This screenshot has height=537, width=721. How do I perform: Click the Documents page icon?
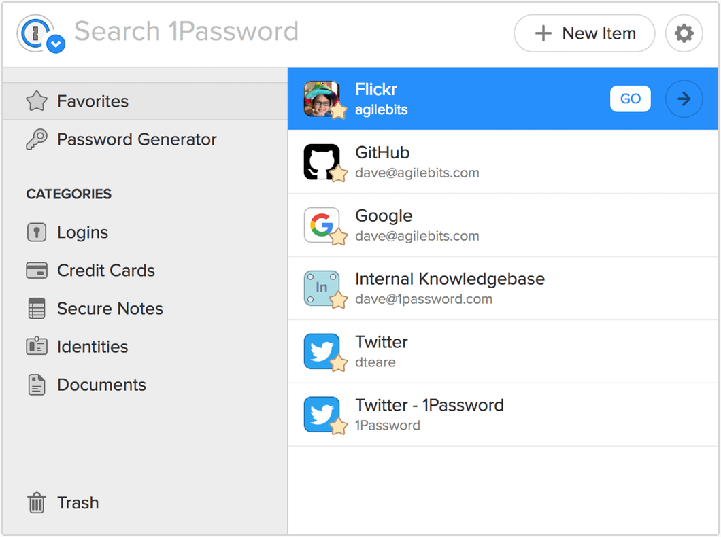tap(36, 384)
